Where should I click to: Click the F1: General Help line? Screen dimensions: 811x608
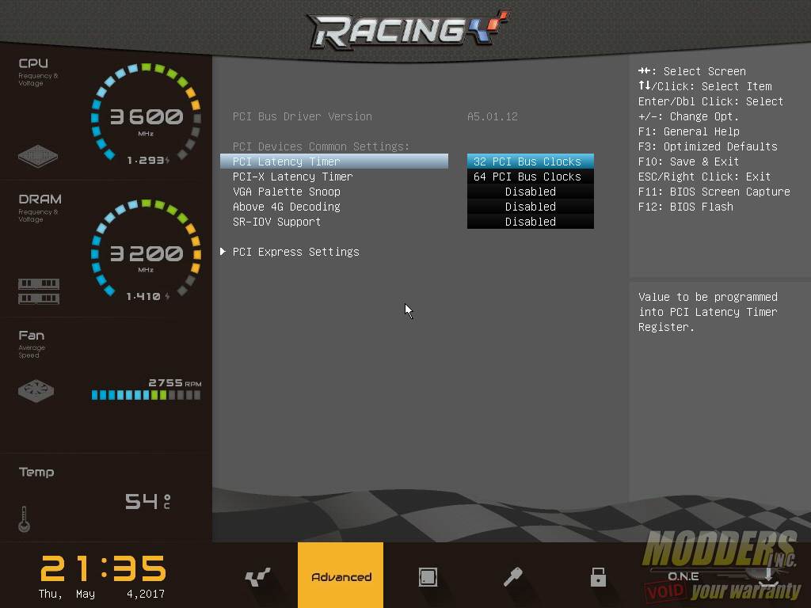click(x=688, y=131)
